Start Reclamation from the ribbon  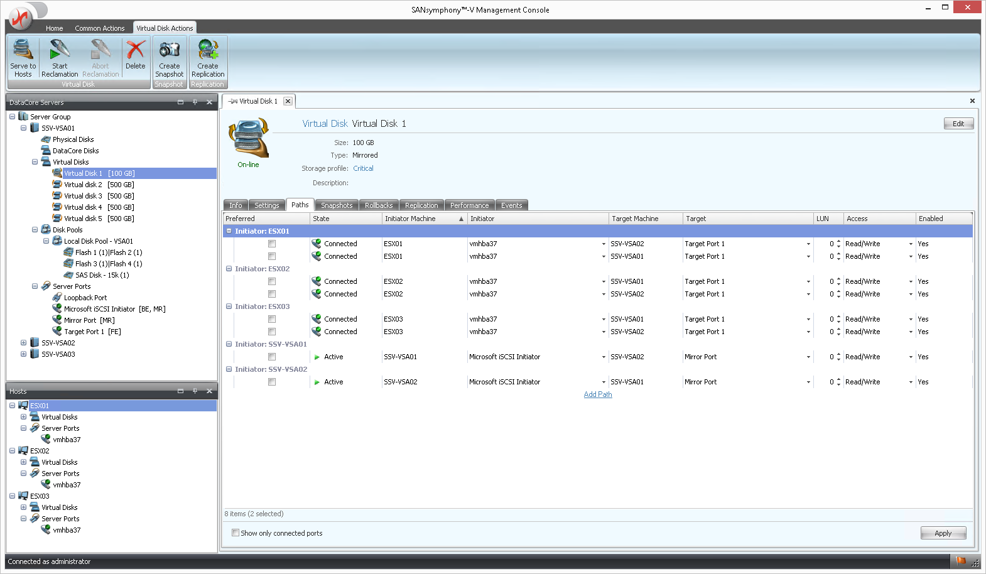pyautogui.click(x=60, y=50)
